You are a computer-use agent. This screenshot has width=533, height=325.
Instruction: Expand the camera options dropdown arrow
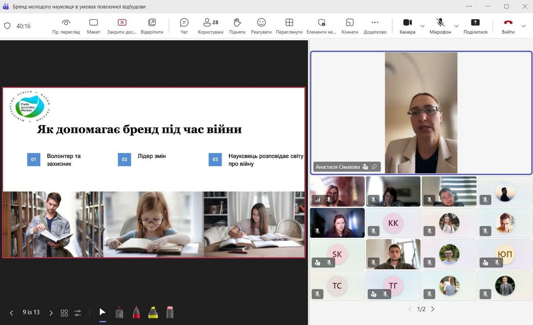[422, 26]
